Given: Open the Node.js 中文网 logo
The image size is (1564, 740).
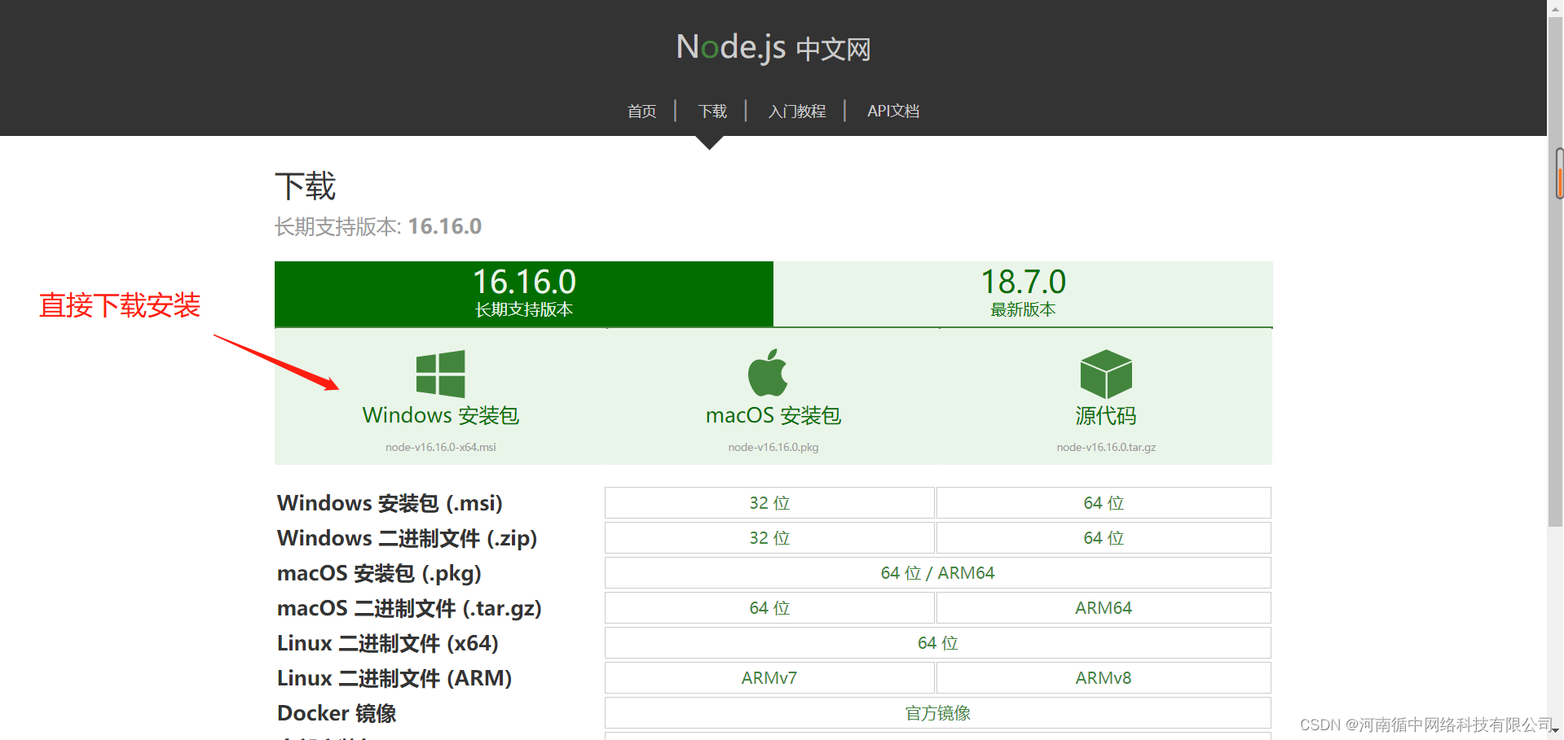Looking at the screenshot, I should (773, 47).
